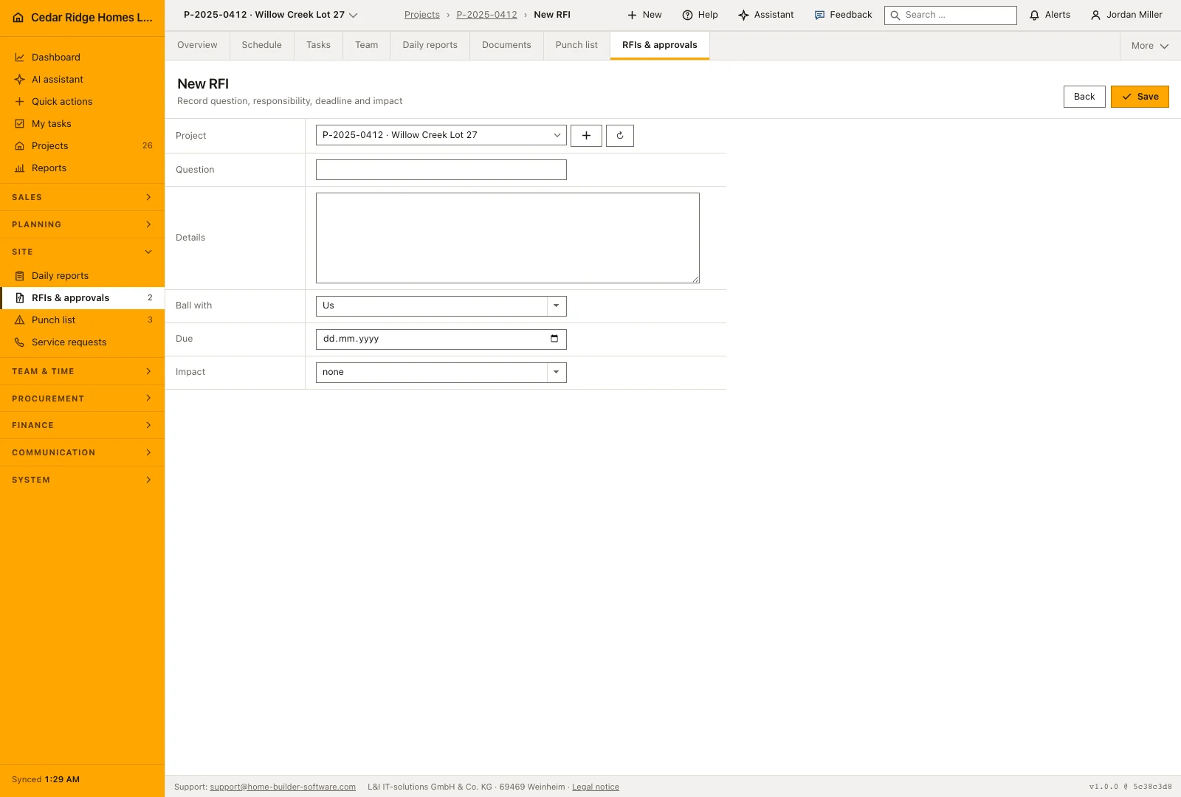Click the Search box in the top bar
This screenshot has height=797, width=1181.
[951, 15]
